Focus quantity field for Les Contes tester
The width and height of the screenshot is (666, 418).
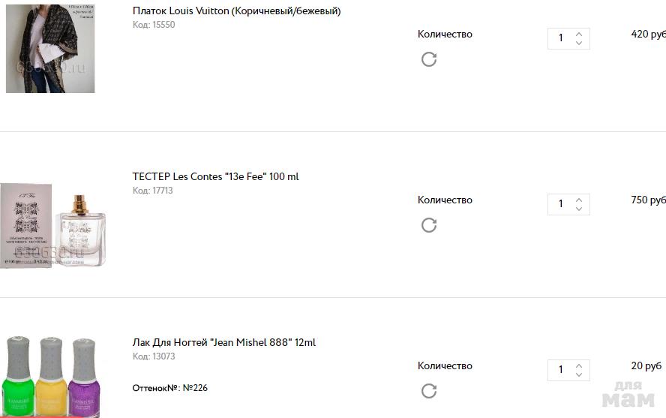click(561, 204)
